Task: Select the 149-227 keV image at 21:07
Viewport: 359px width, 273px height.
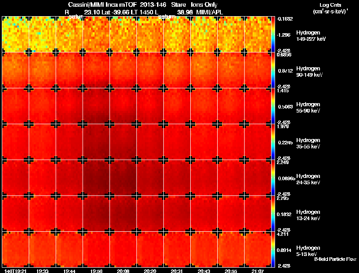Action: tap(258, 35)
